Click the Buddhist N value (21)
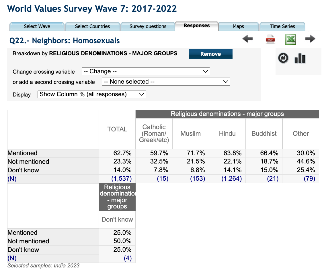The width and height of the screenshot is (324, 272). click(x=273, y=178)
